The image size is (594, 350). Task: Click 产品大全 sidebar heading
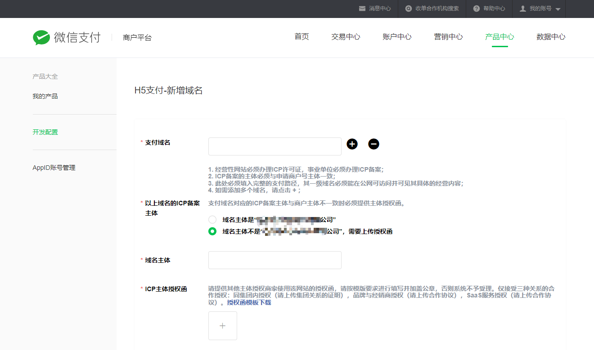click(x=45, y=76)
